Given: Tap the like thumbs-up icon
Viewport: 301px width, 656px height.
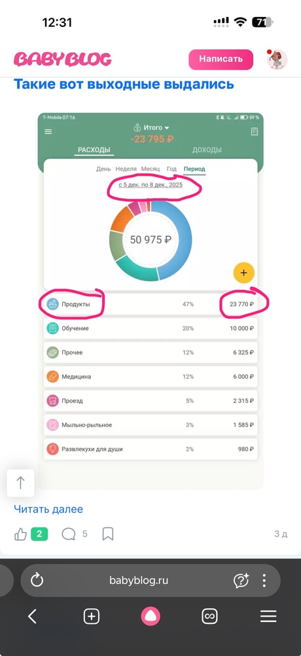Looking at the screenshot, I should point(20,534).
